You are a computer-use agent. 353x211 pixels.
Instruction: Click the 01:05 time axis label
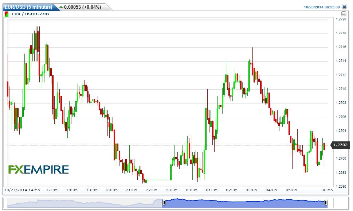212,190
